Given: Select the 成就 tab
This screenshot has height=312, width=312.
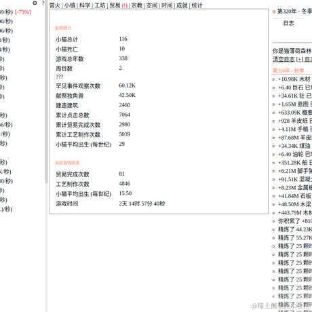Looking at the screenshot, I should 182,5.
